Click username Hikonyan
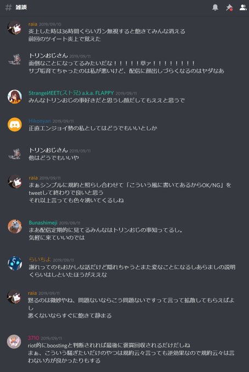Image resolution: width=249 pixels, height=372 pixels. [39, 121]
